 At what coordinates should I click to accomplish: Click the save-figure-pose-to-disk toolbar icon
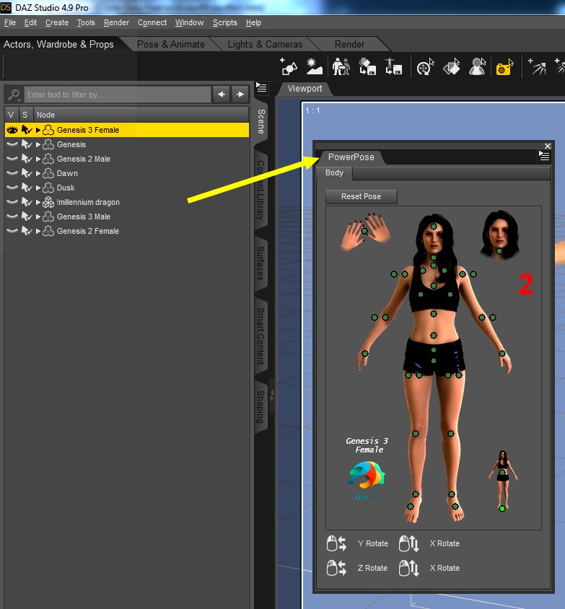click(x=393, y=66)
